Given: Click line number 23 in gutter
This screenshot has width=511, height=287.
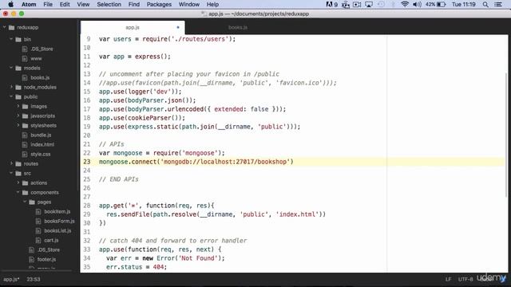Looking at the screenshot, I should coord(87,162).
